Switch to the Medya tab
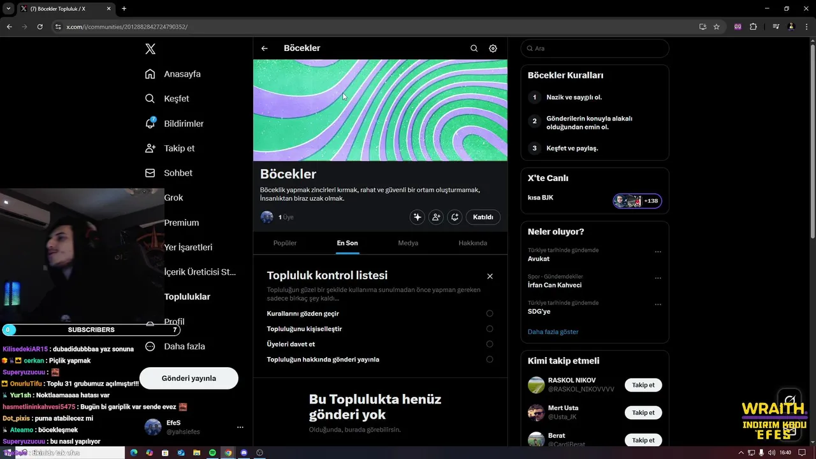Screen dimensions: 816x459 click(x=408, y=243)
